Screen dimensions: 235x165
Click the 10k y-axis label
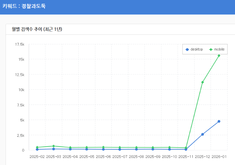pos(21,90)
